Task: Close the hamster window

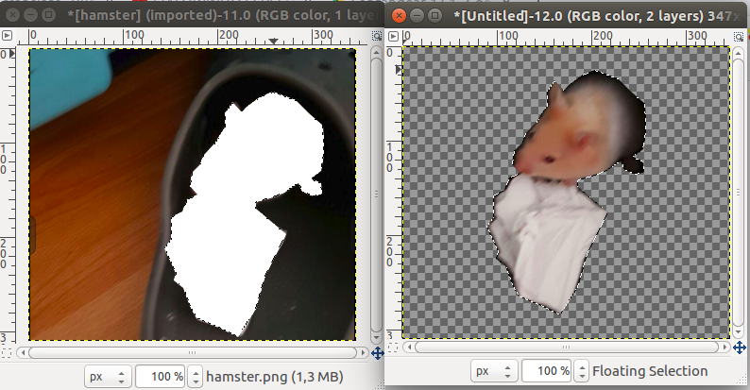Action: 13,15
